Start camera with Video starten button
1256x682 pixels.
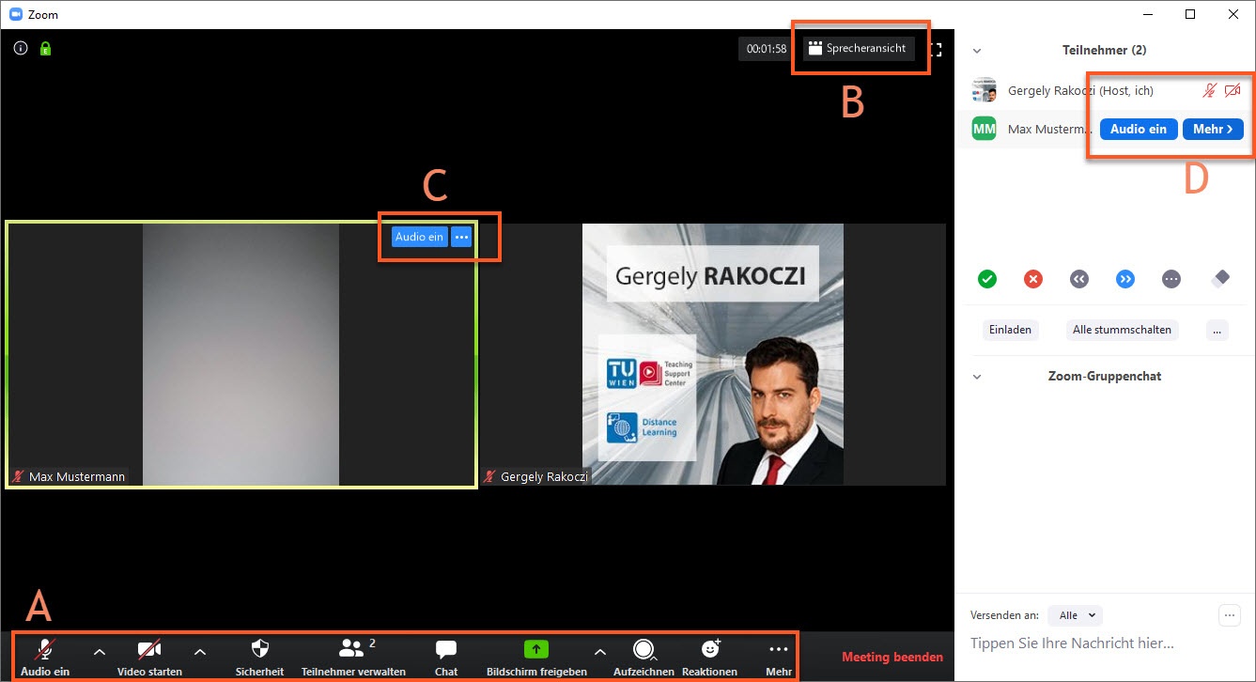click(149, 658)
